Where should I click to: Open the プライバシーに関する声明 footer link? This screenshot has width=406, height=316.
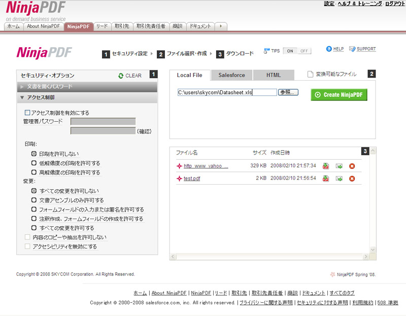tap(266, 302)
